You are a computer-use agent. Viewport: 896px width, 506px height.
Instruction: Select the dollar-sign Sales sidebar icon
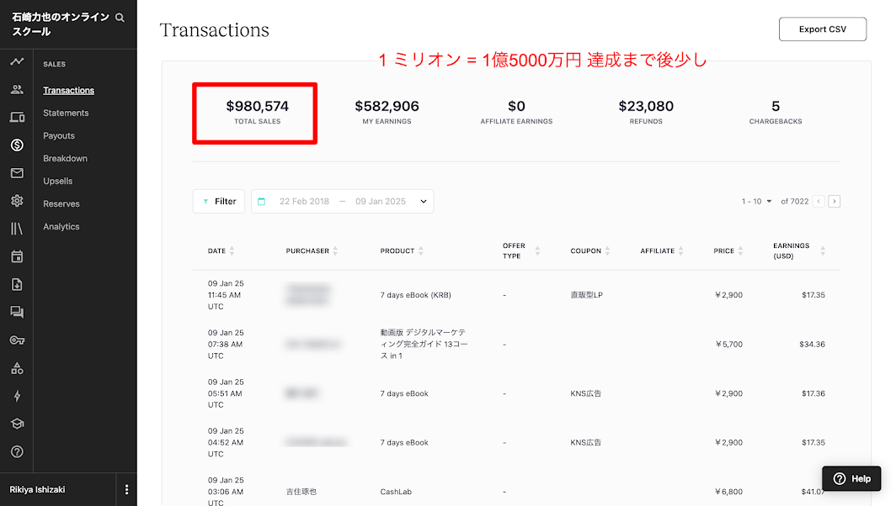pyautogui.click(x=17, y=145)
